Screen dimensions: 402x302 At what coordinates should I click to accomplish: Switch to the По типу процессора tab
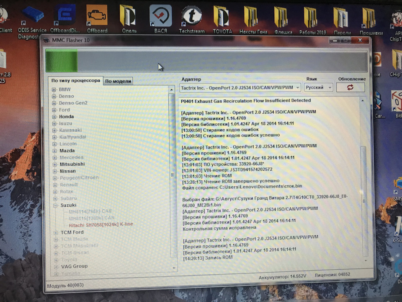[76, 81]
